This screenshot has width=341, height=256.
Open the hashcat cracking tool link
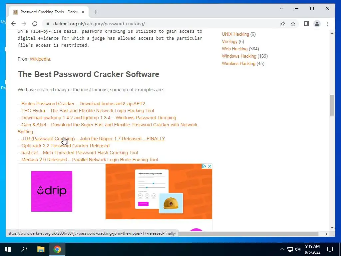click(x=80, y=153)
